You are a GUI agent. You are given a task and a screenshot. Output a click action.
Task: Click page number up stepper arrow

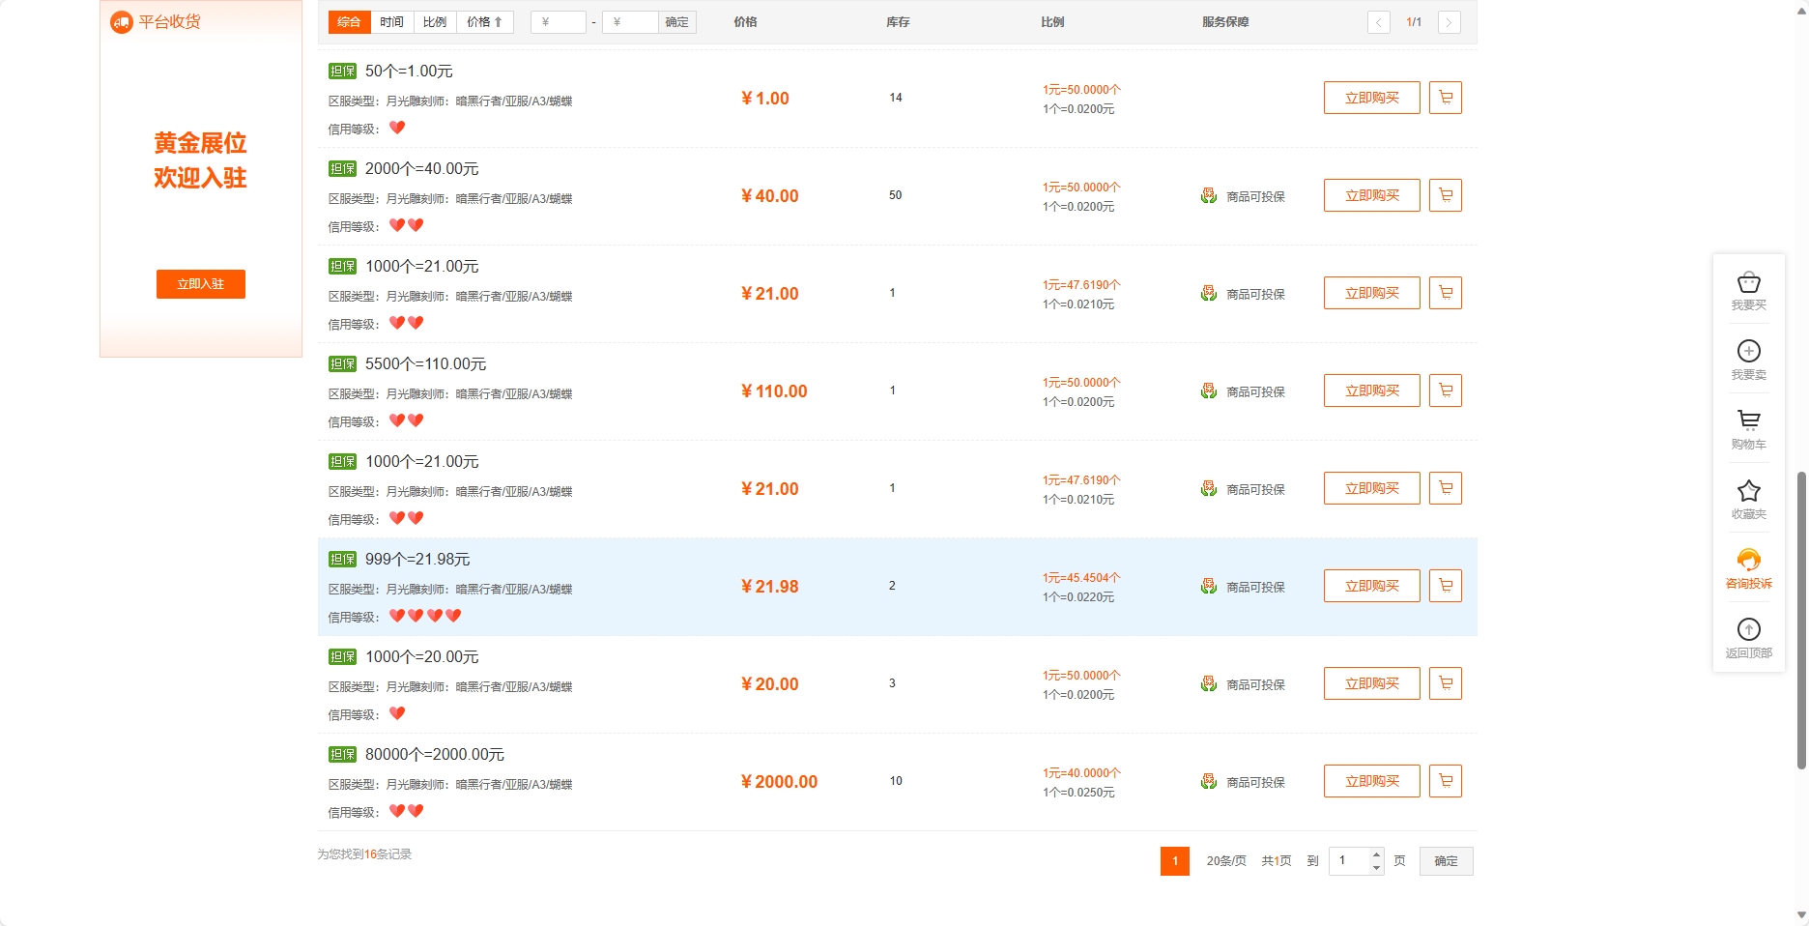(x=1375, y=854)
